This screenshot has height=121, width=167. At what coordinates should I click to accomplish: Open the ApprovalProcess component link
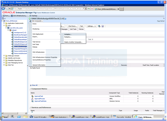40,99
